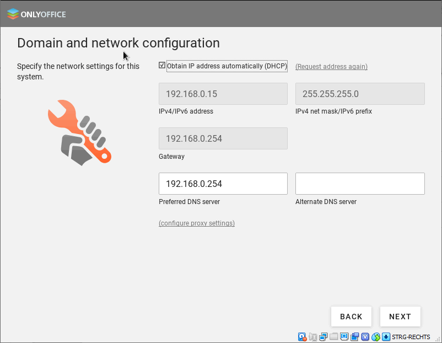Viewport: 442px width, 343px height.
Task: Select the Gateway address field
Action: (223, 138)
